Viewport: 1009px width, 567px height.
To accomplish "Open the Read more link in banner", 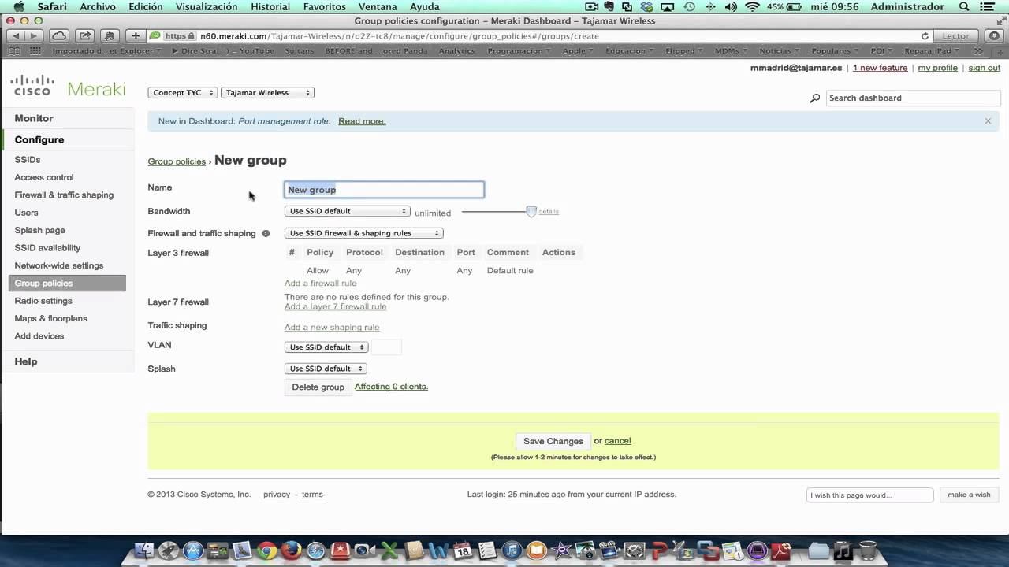I will click(x=362, y=121).
